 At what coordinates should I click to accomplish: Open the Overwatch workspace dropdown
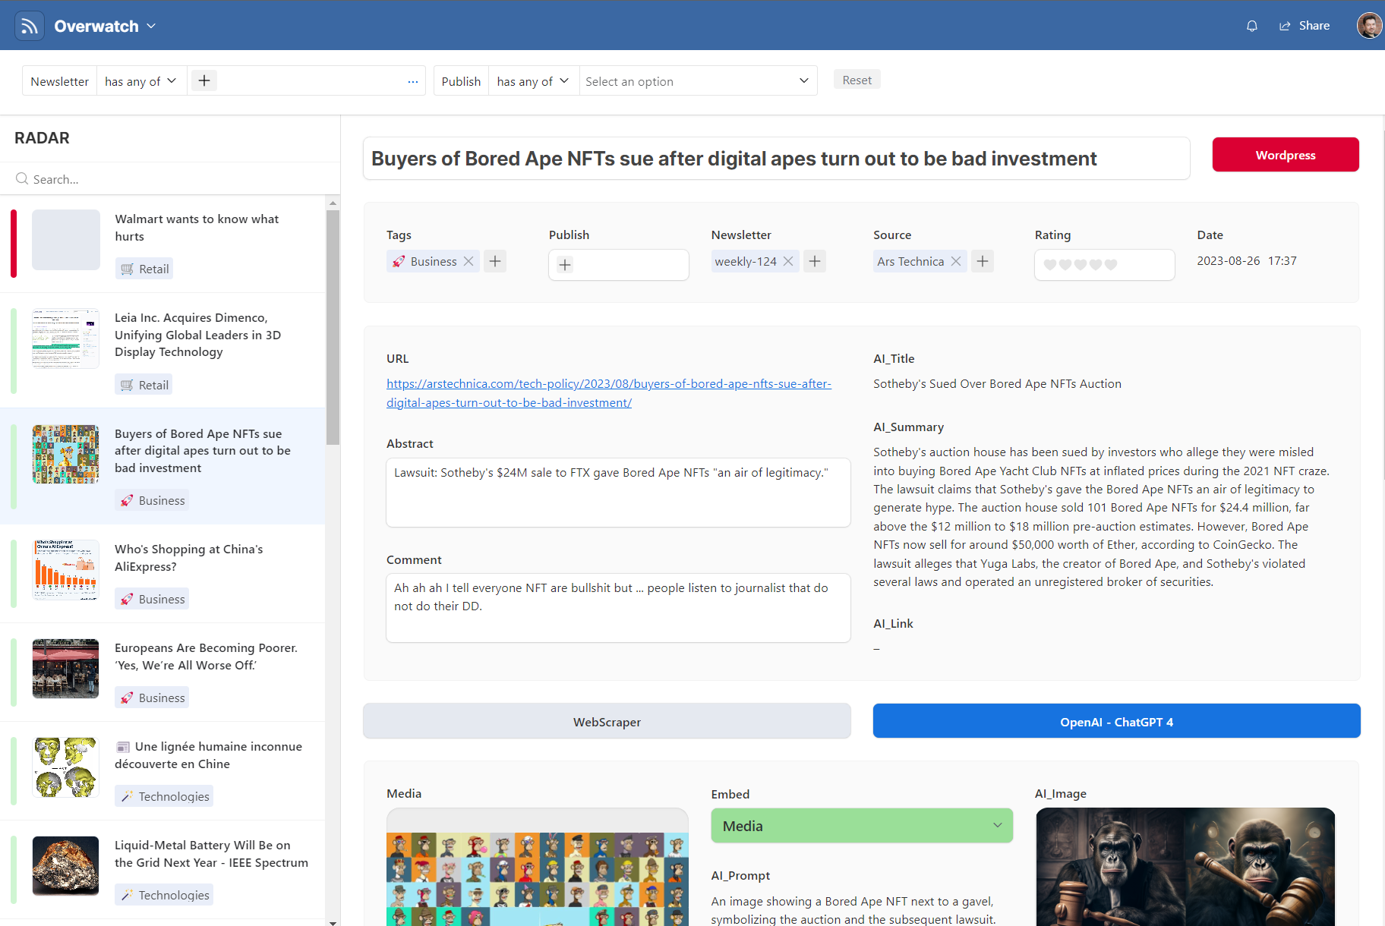151,26
